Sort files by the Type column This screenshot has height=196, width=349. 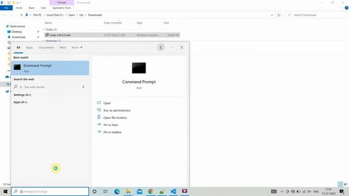(x=140, y=23)
